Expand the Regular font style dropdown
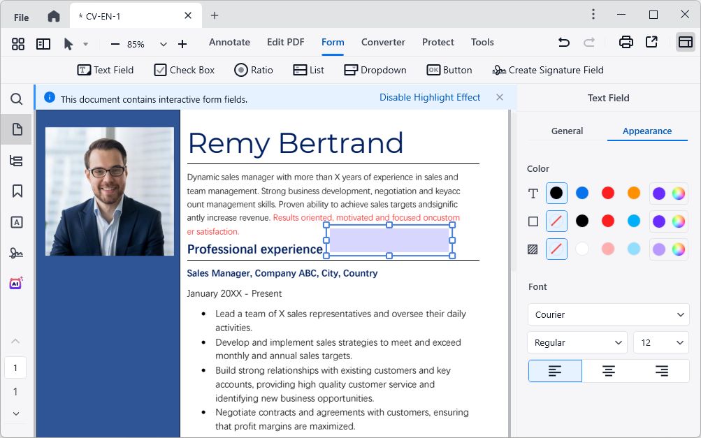The image size is (701, 438). 577,342
